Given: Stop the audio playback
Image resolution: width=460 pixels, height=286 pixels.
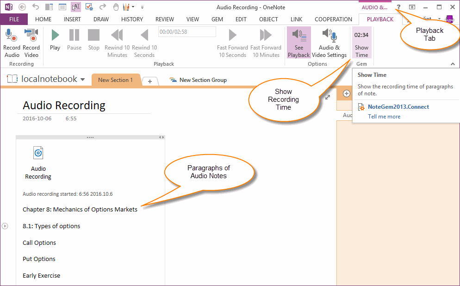Looking at the screenshot, I should [x=94, y=40].
